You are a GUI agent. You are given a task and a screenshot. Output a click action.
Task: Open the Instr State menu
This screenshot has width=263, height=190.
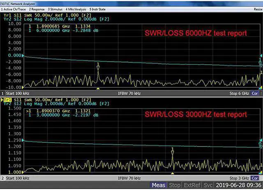pyautogui.click(x=97, y=9)
